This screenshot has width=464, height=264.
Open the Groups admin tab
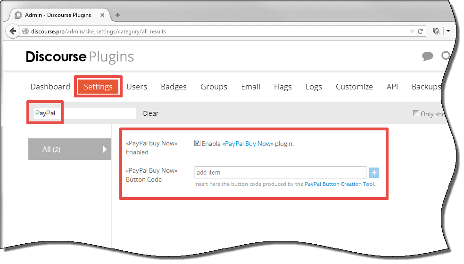(214, 87)
